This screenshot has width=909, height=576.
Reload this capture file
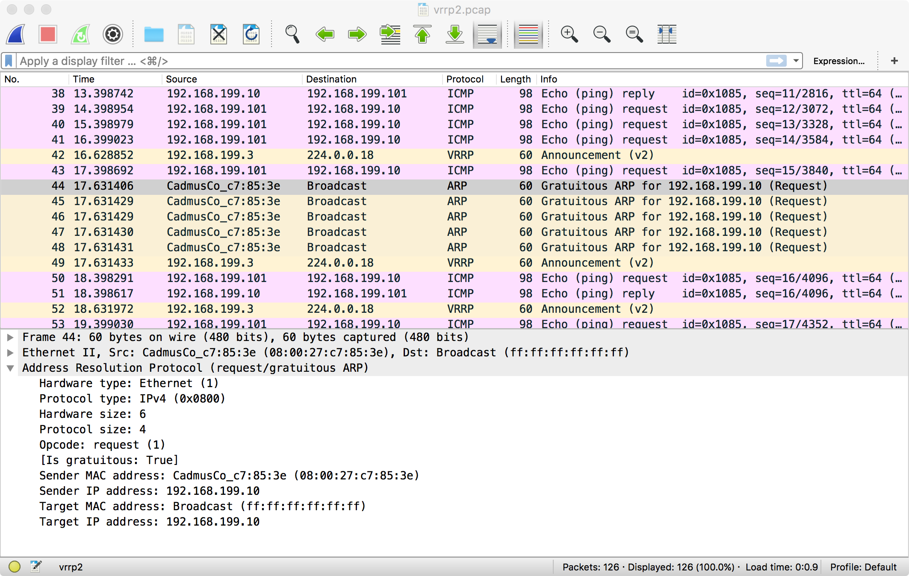tap(251, 34)
